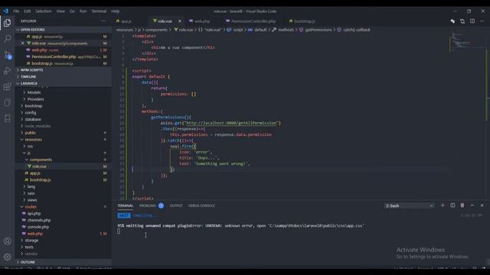Click the VS Code logo icon

5,11
